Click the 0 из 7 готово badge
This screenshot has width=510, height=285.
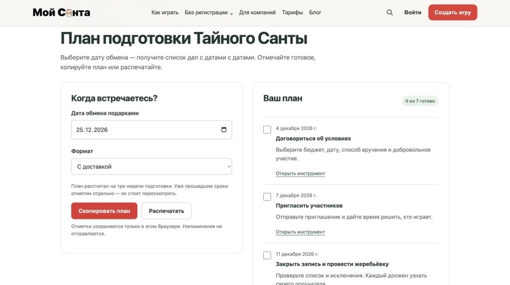[420, 101]
